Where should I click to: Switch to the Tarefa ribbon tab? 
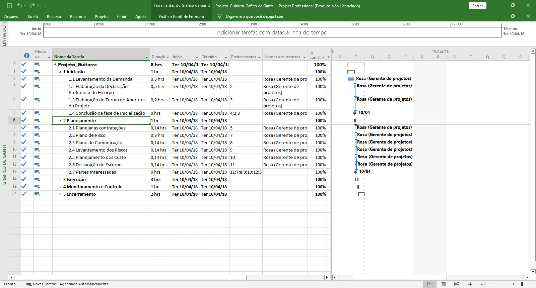click(x=32, y=16)
